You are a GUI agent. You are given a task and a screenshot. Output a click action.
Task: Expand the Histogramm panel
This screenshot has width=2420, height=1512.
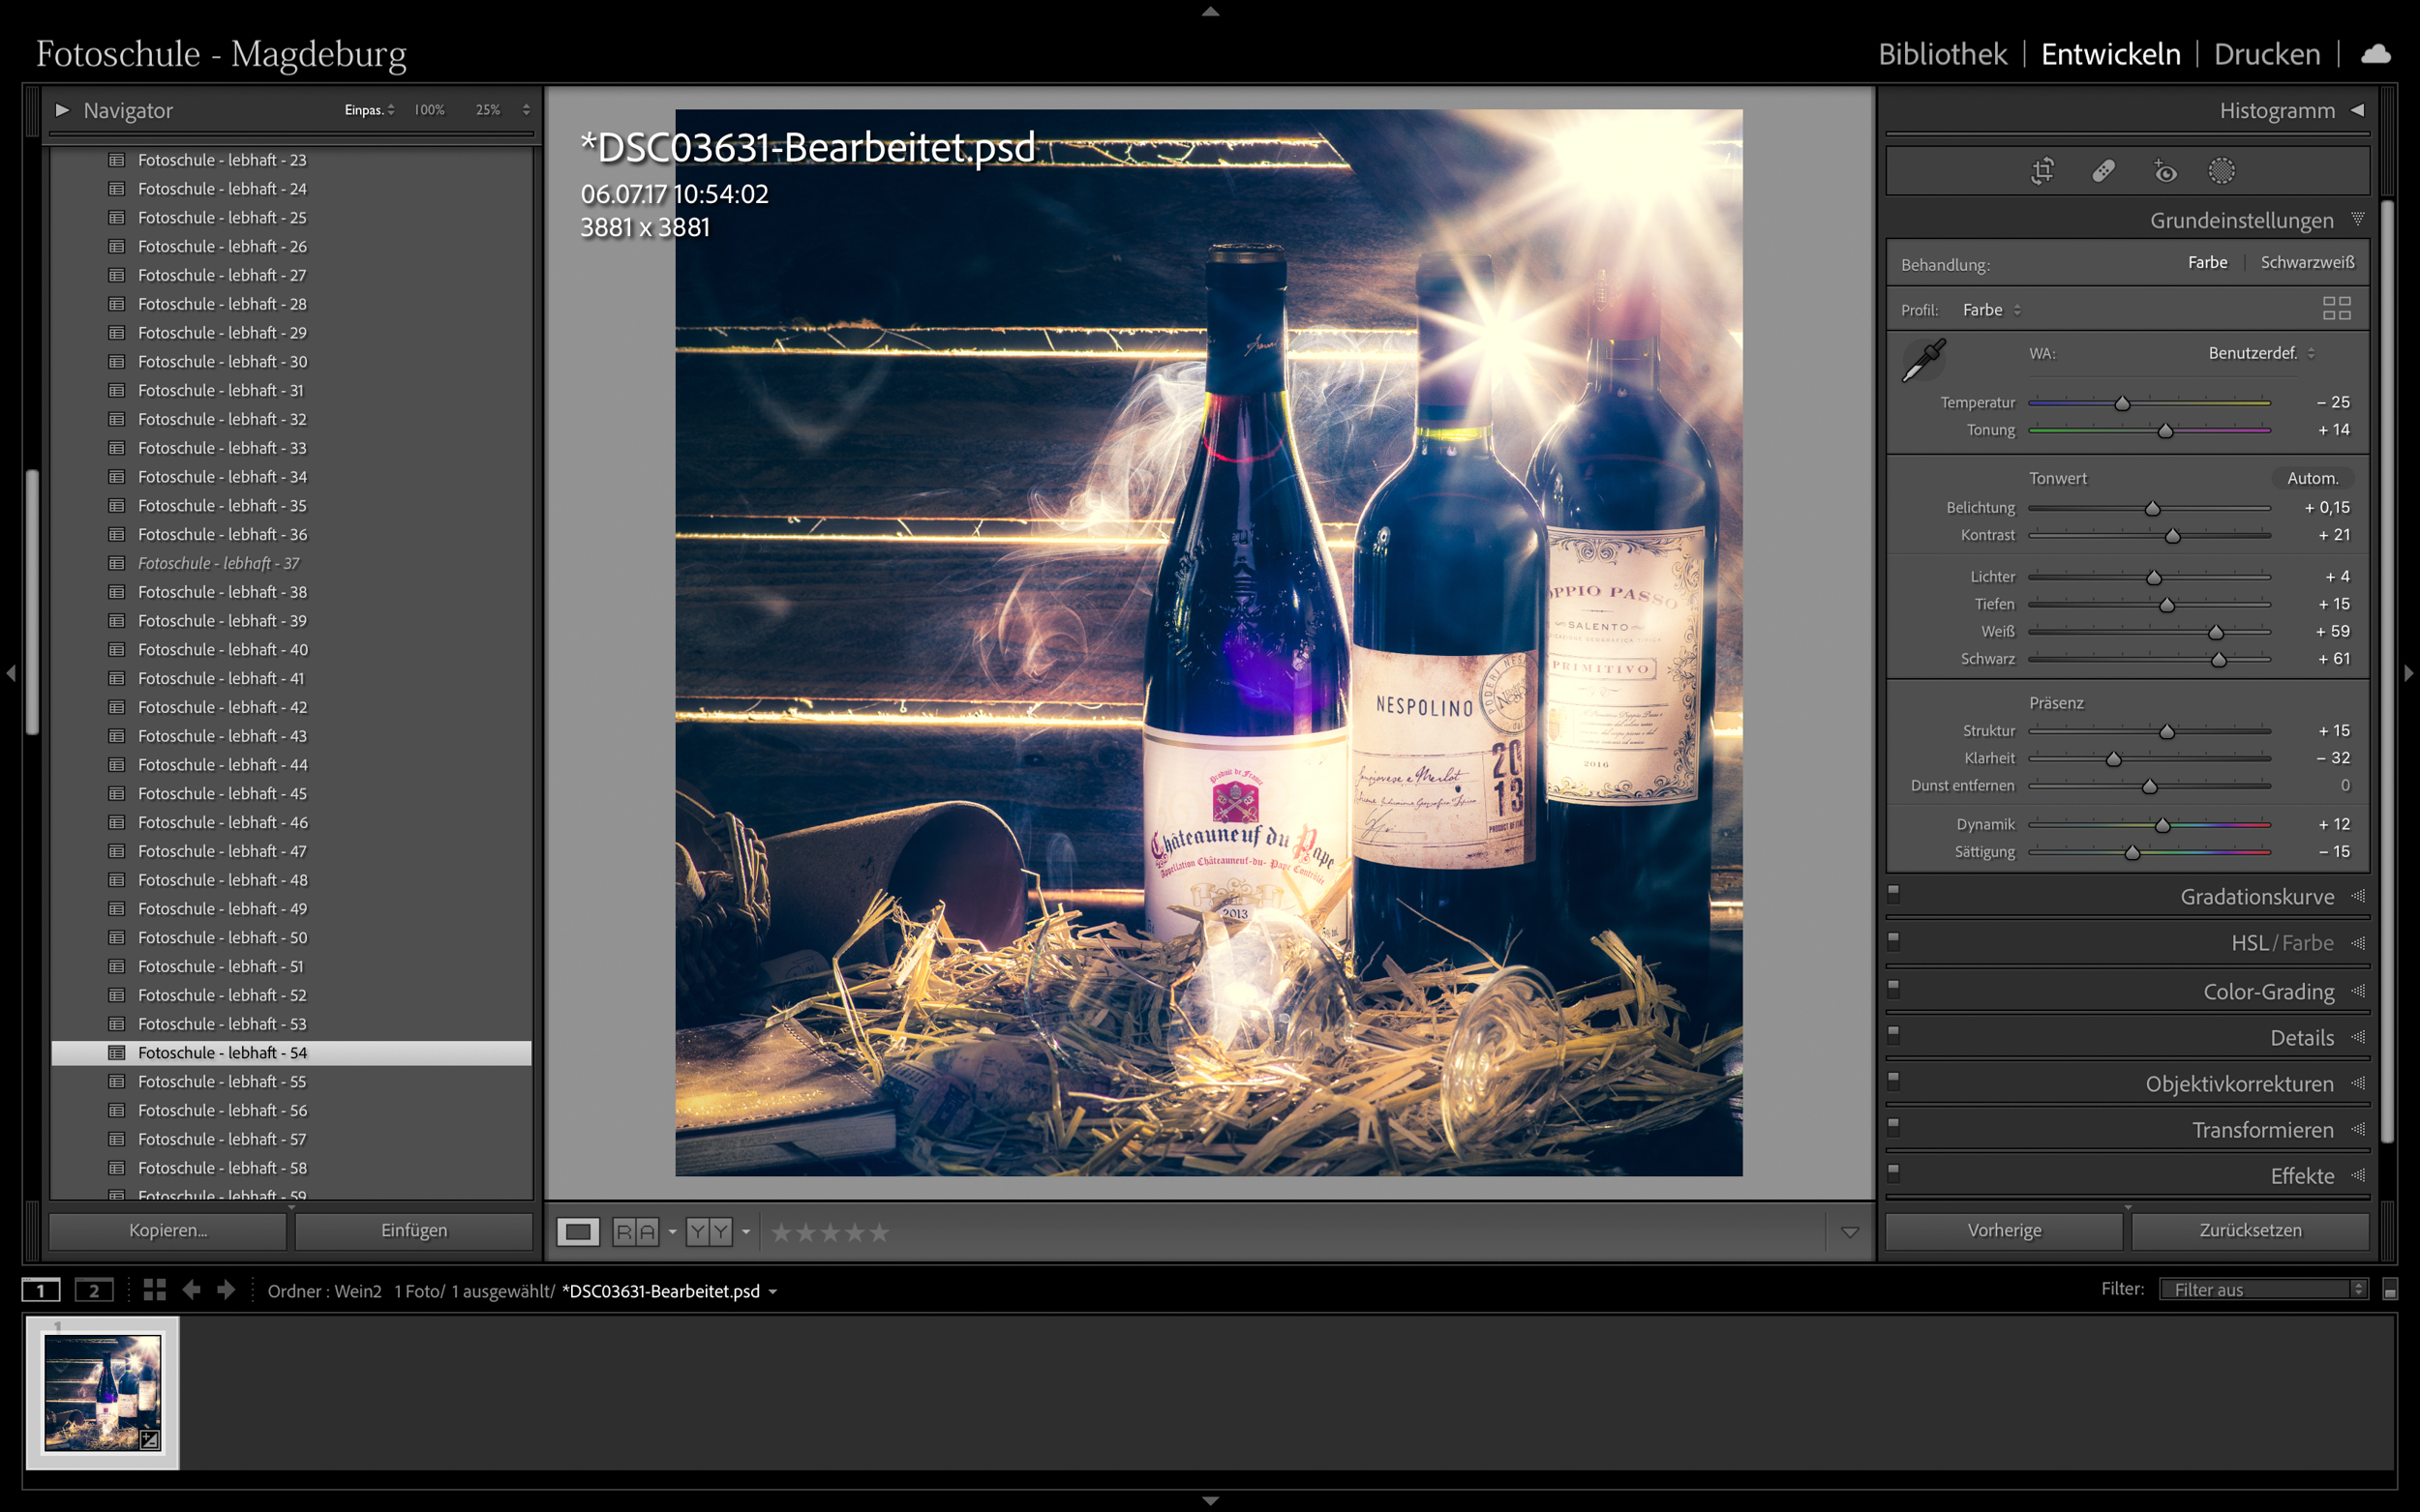[2357, 110]
